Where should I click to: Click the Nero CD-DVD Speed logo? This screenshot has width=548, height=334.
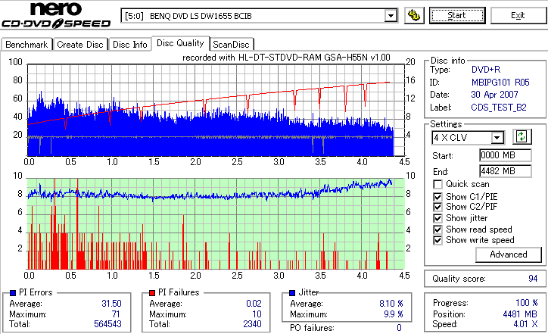(56, 15)
